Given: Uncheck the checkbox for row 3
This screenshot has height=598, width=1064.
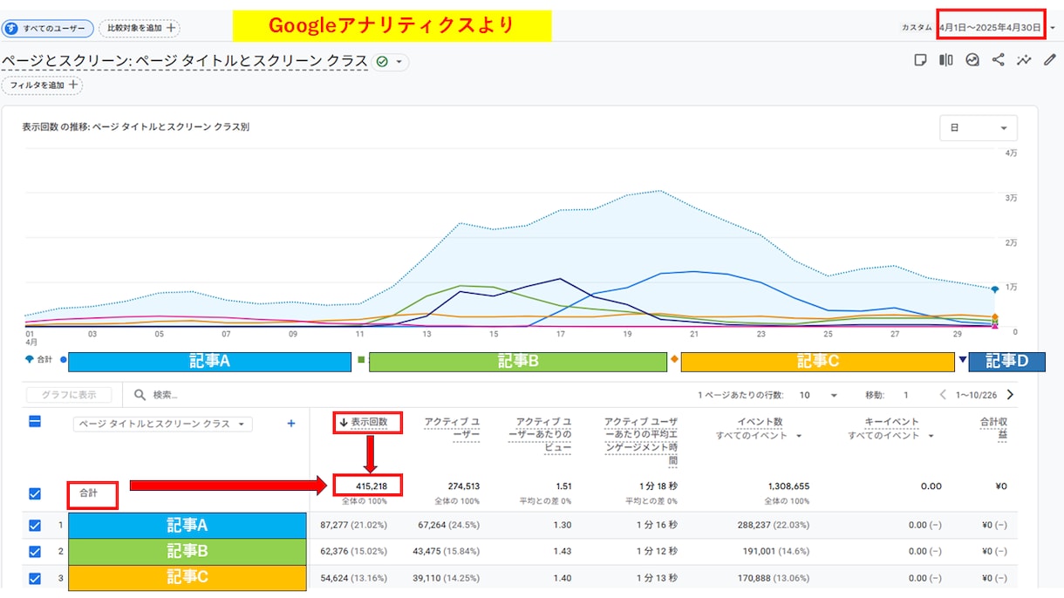Looking at the screenshot, I should (x=35, y=577).
